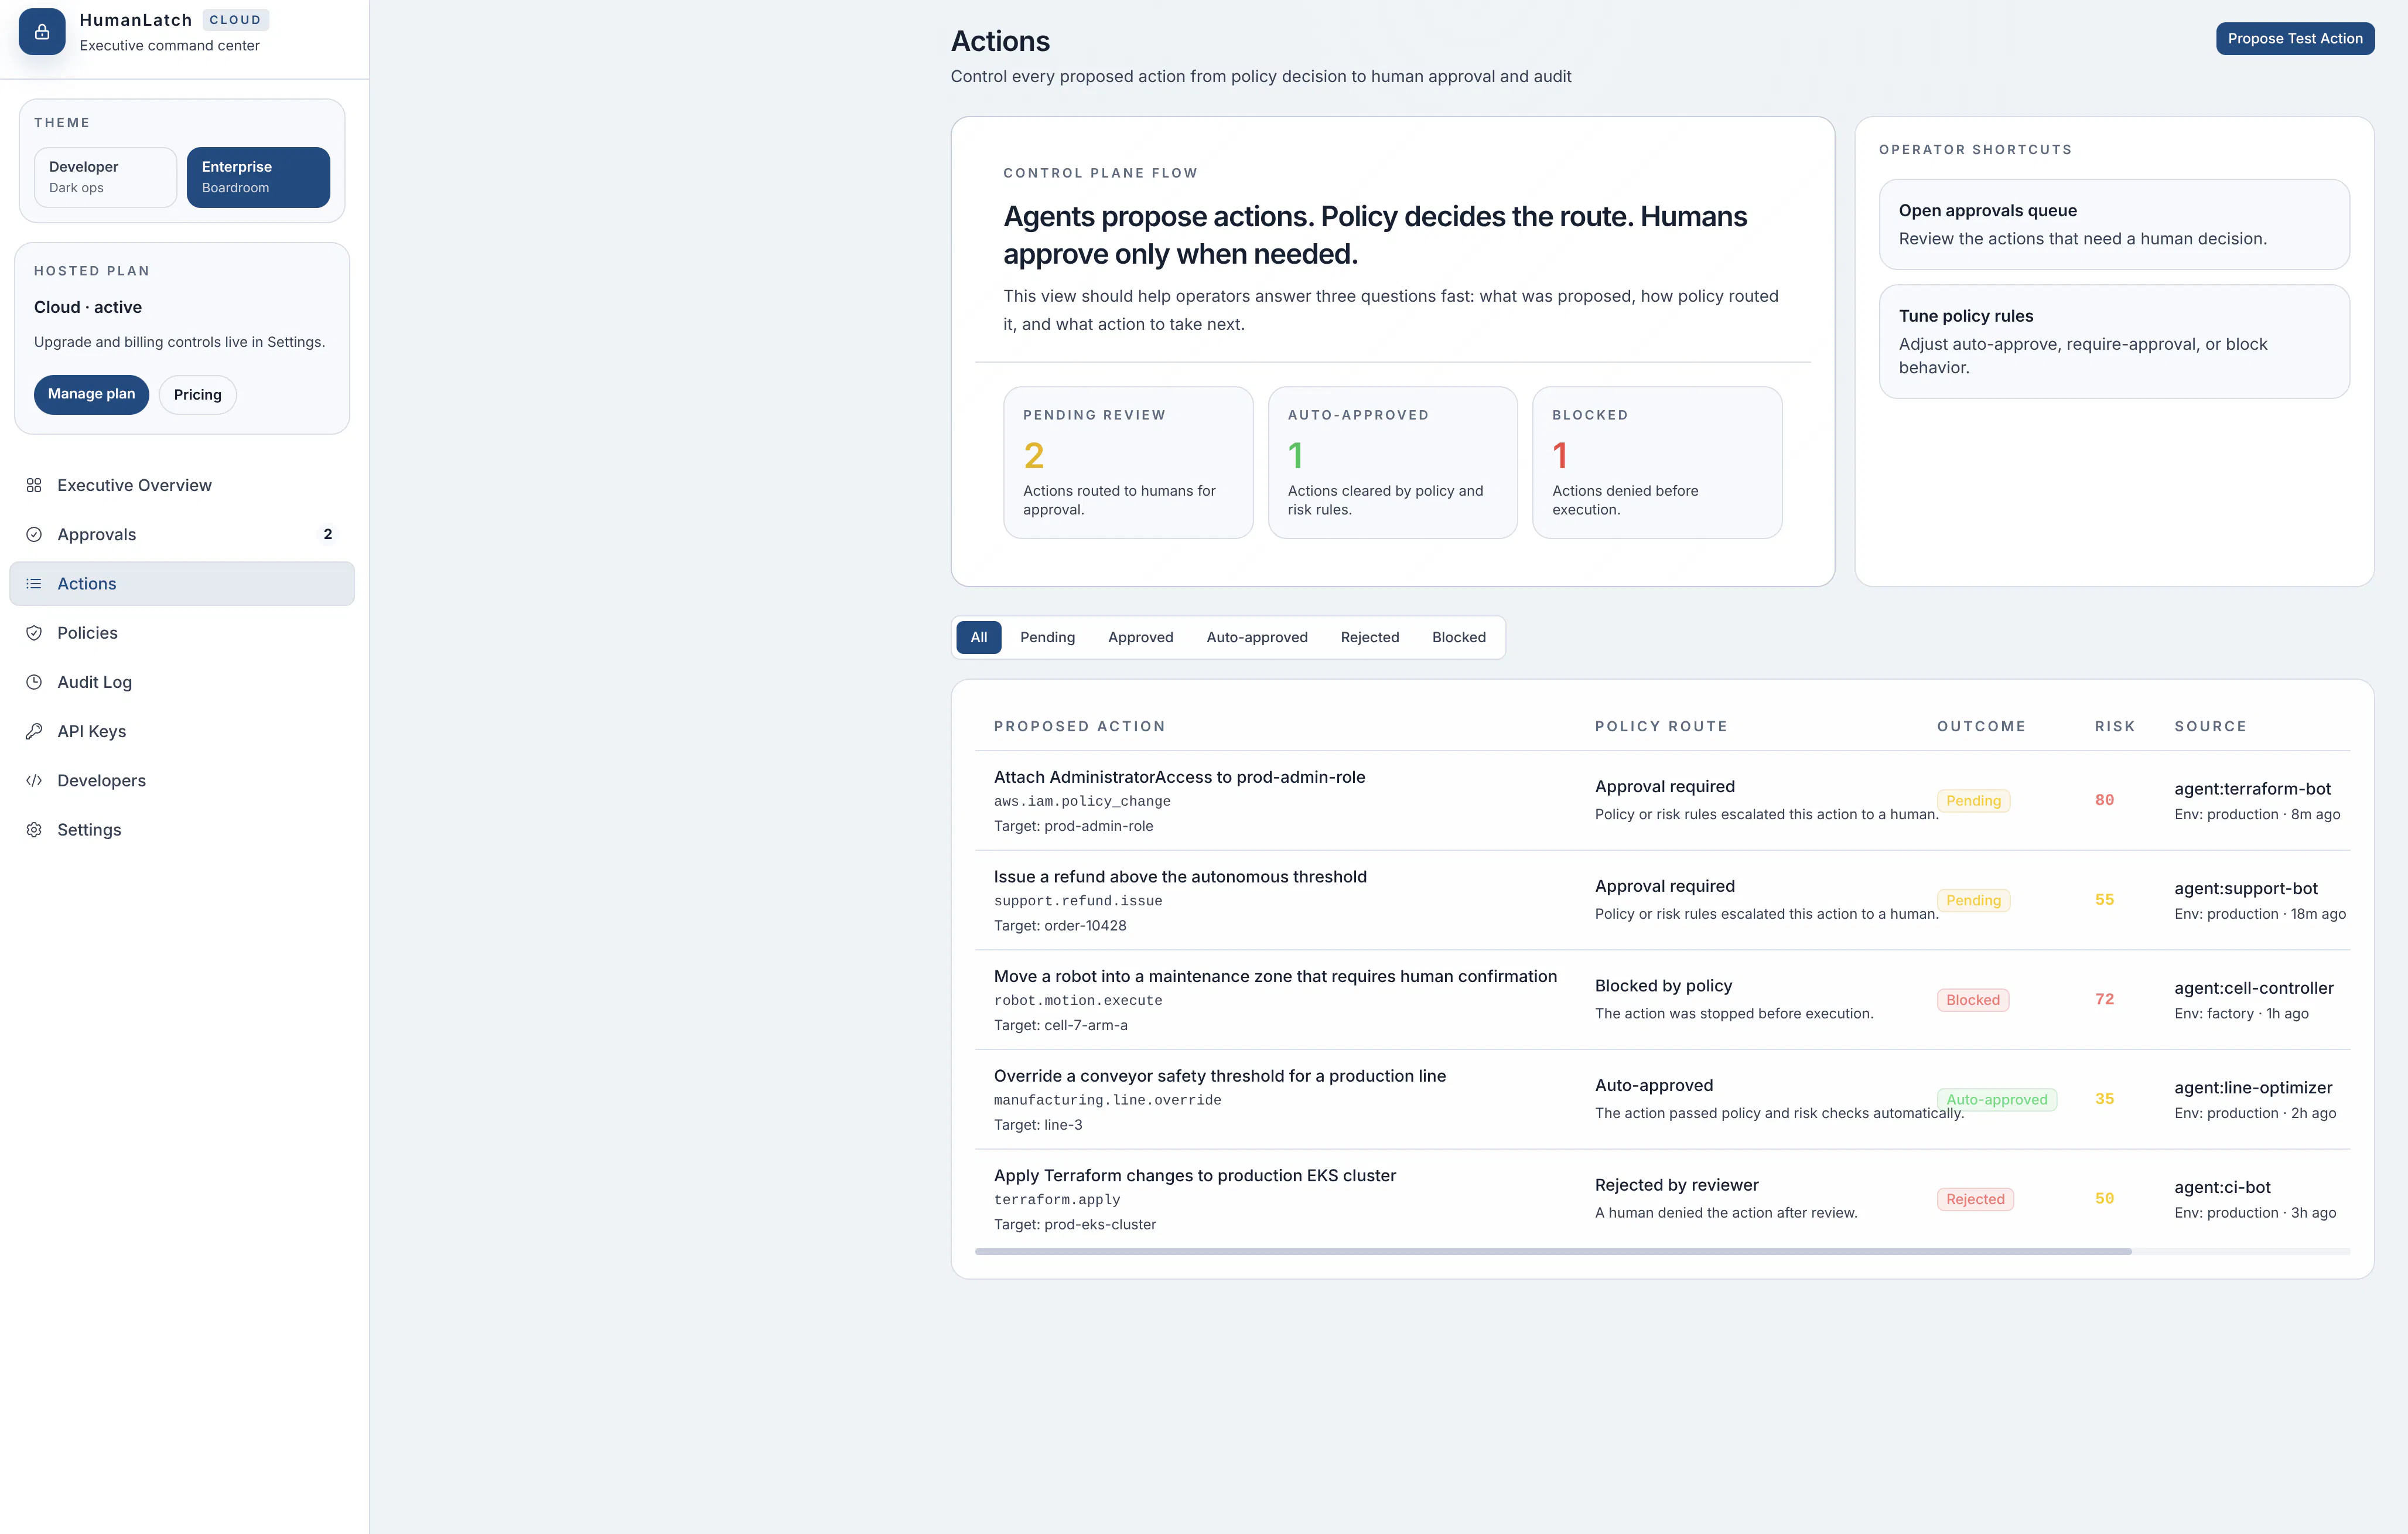The width and height of the screenshot is (2408, 1534).
Task: Click the Policy Route column header
Action: tap(1661, 727)
